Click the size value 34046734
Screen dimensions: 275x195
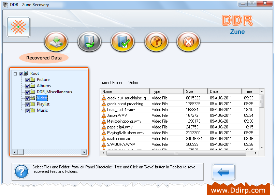[194, 139]
